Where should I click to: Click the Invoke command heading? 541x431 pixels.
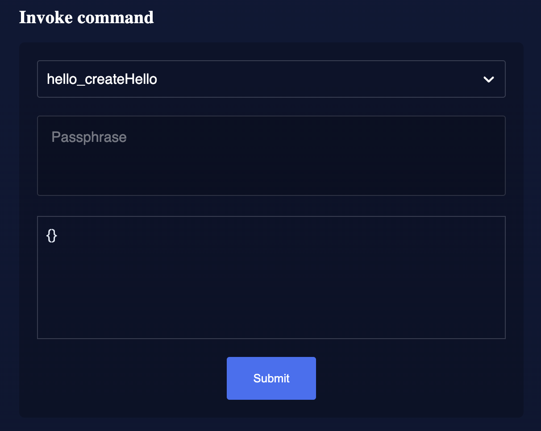[x=86, y=17]
